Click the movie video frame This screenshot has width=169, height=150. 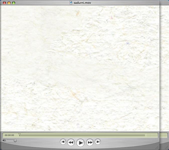pos(80,68)
